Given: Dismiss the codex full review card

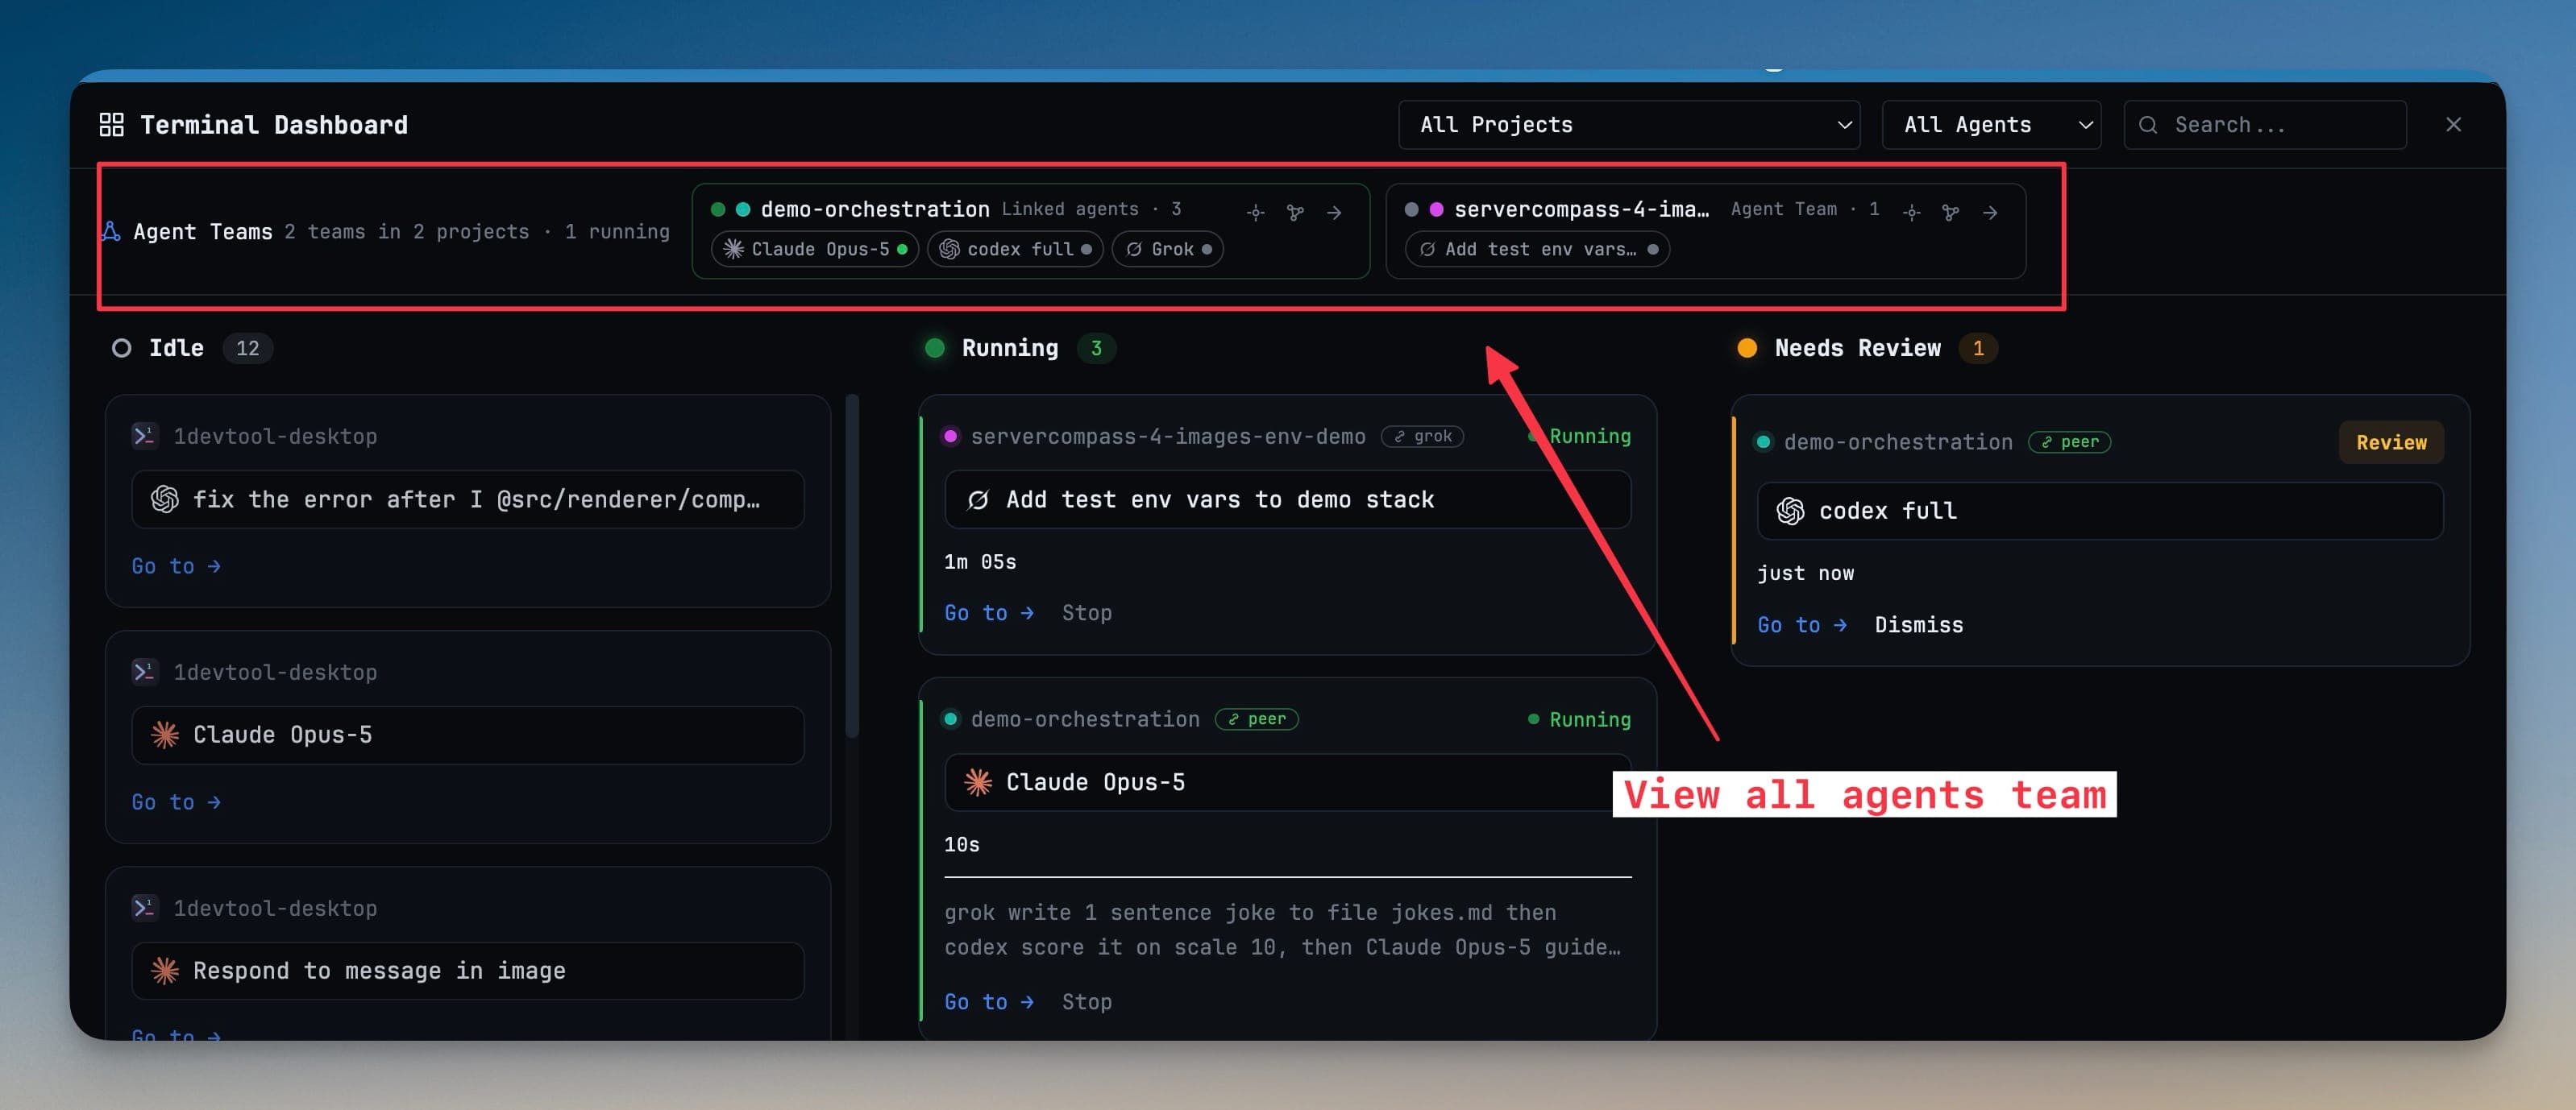Looking at the screenshot, I should pyautogui.click(x=1918, y=625).
